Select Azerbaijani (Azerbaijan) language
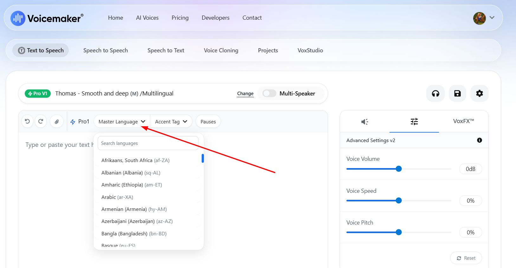The width and height of the screenshot is (516, 268). (137, 221)
